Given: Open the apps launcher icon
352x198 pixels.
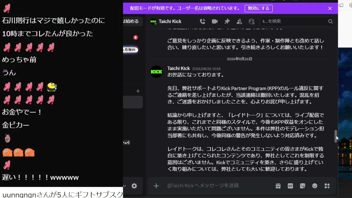Looking at the screenshot, I should tap(327, 186).
